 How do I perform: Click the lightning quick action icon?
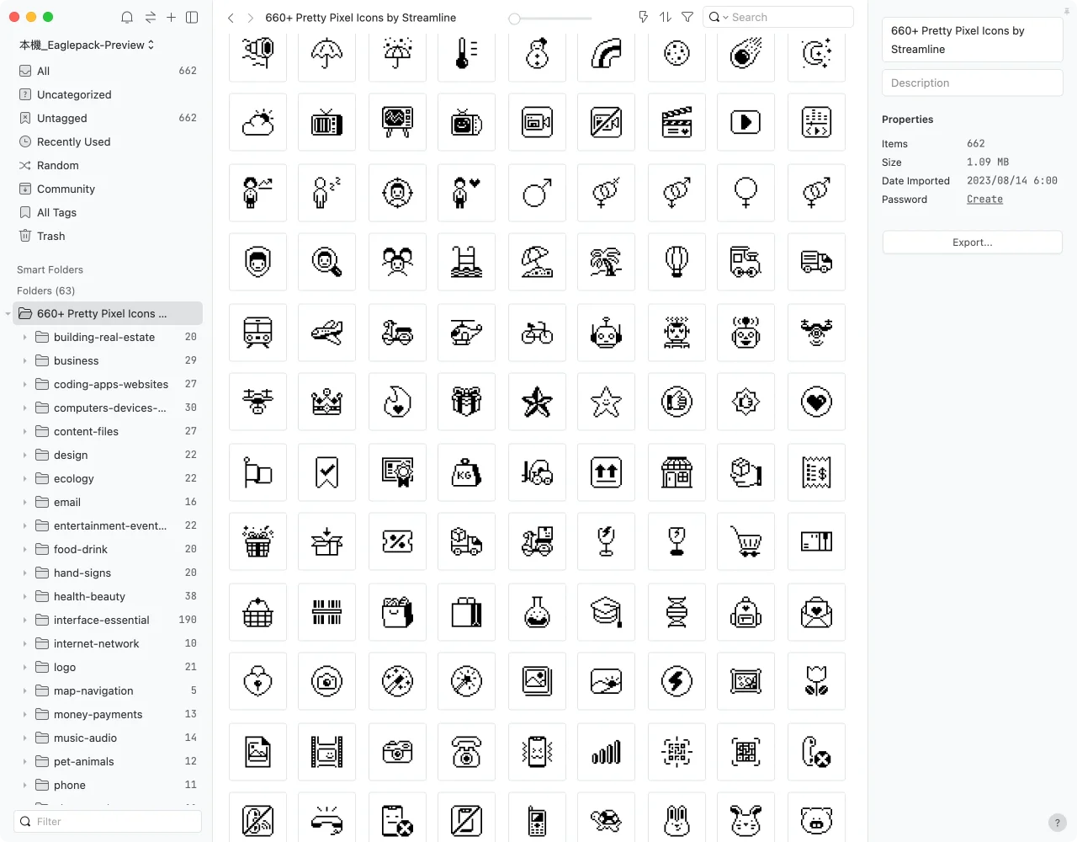[643, 17]
